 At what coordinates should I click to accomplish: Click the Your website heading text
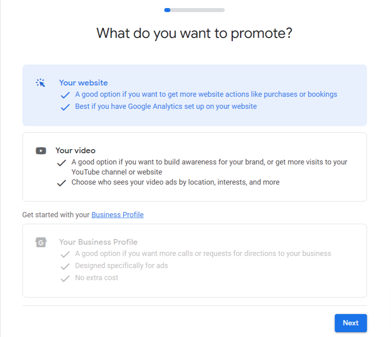coord(83,83)
